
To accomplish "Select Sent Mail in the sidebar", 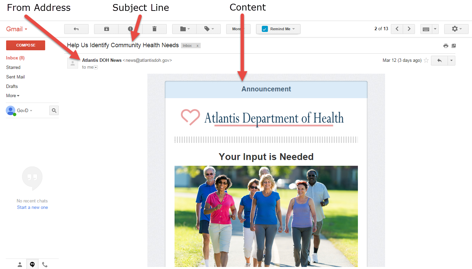I will pyautogui.click(x=15, y=76).
